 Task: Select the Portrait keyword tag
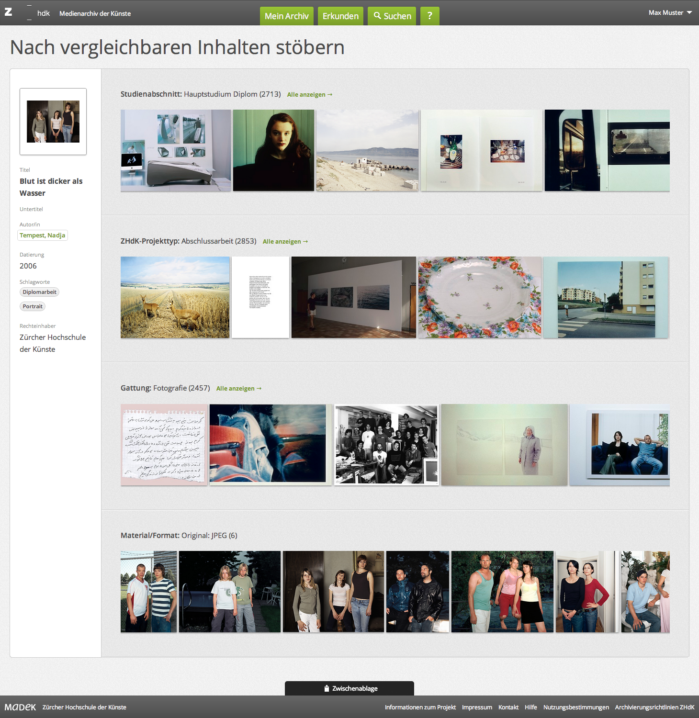(33, 306)
